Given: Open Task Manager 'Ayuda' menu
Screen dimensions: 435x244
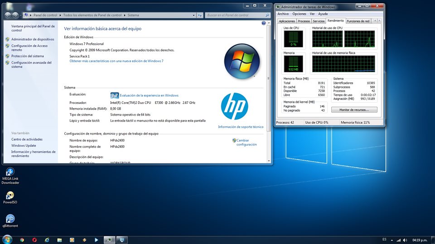Looking at the screenshot, I should tap(323, 14).
